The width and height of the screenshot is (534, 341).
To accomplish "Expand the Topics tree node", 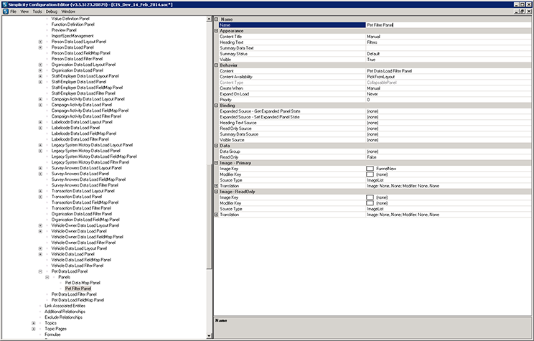I will (x=33, y=323).
